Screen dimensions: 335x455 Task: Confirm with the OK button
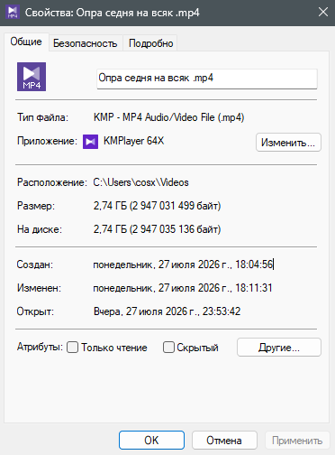[x=151, y=441]
